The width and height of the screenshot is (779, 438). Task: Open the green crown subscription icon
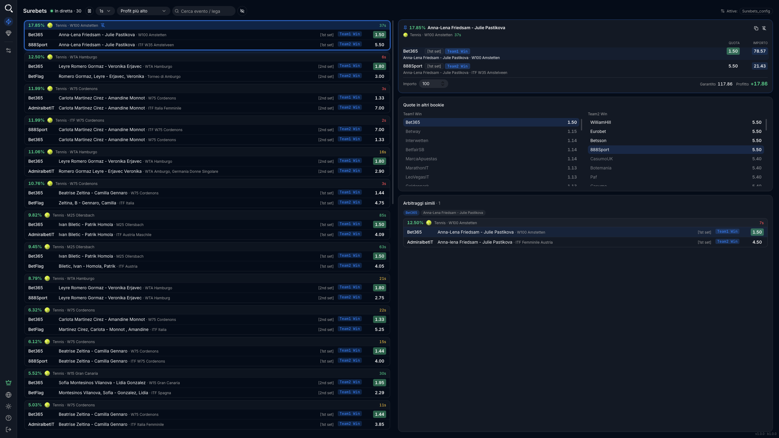pyautogui.click(x=9, y=382)
